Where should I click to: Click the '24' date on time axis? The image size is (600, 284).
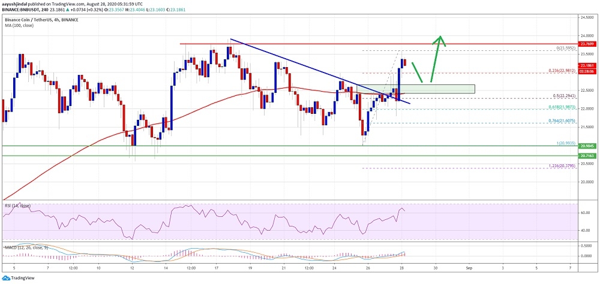point(334,268)
